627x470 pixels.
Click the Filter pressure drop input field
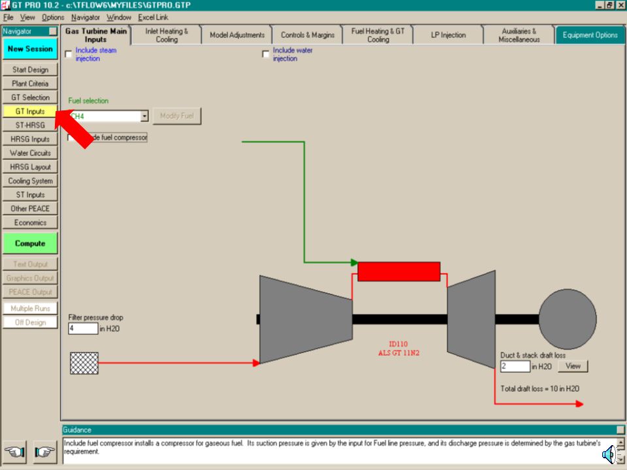[83, 328]
